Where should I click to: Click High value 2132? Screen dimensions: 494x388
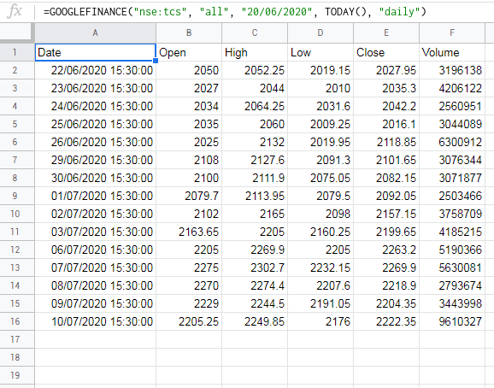pos(255,142)
